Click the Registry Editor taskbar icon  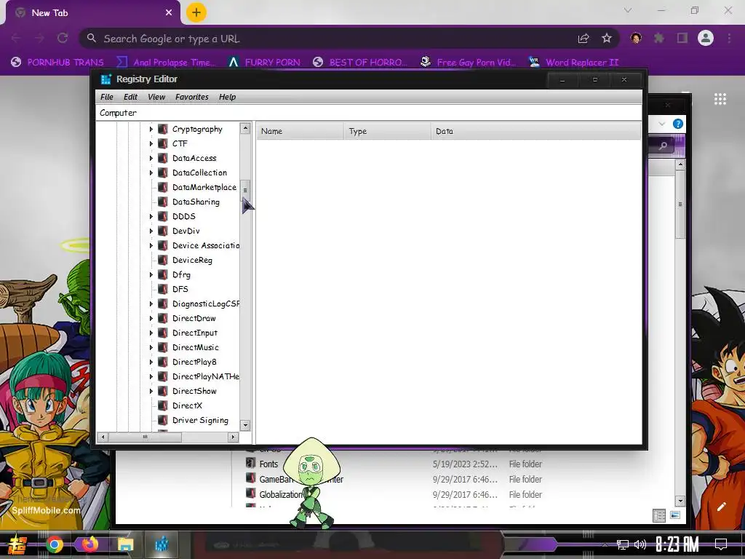coord(162,544)
